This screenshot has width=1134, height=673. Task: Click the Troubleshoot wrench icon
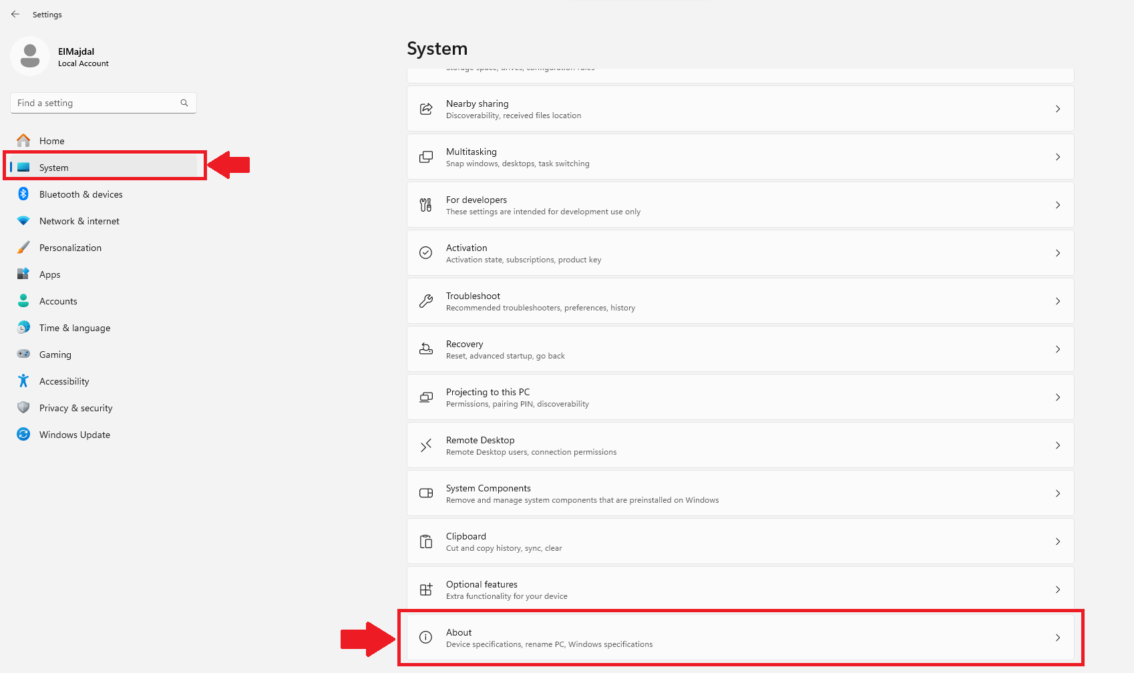point(426,300)
